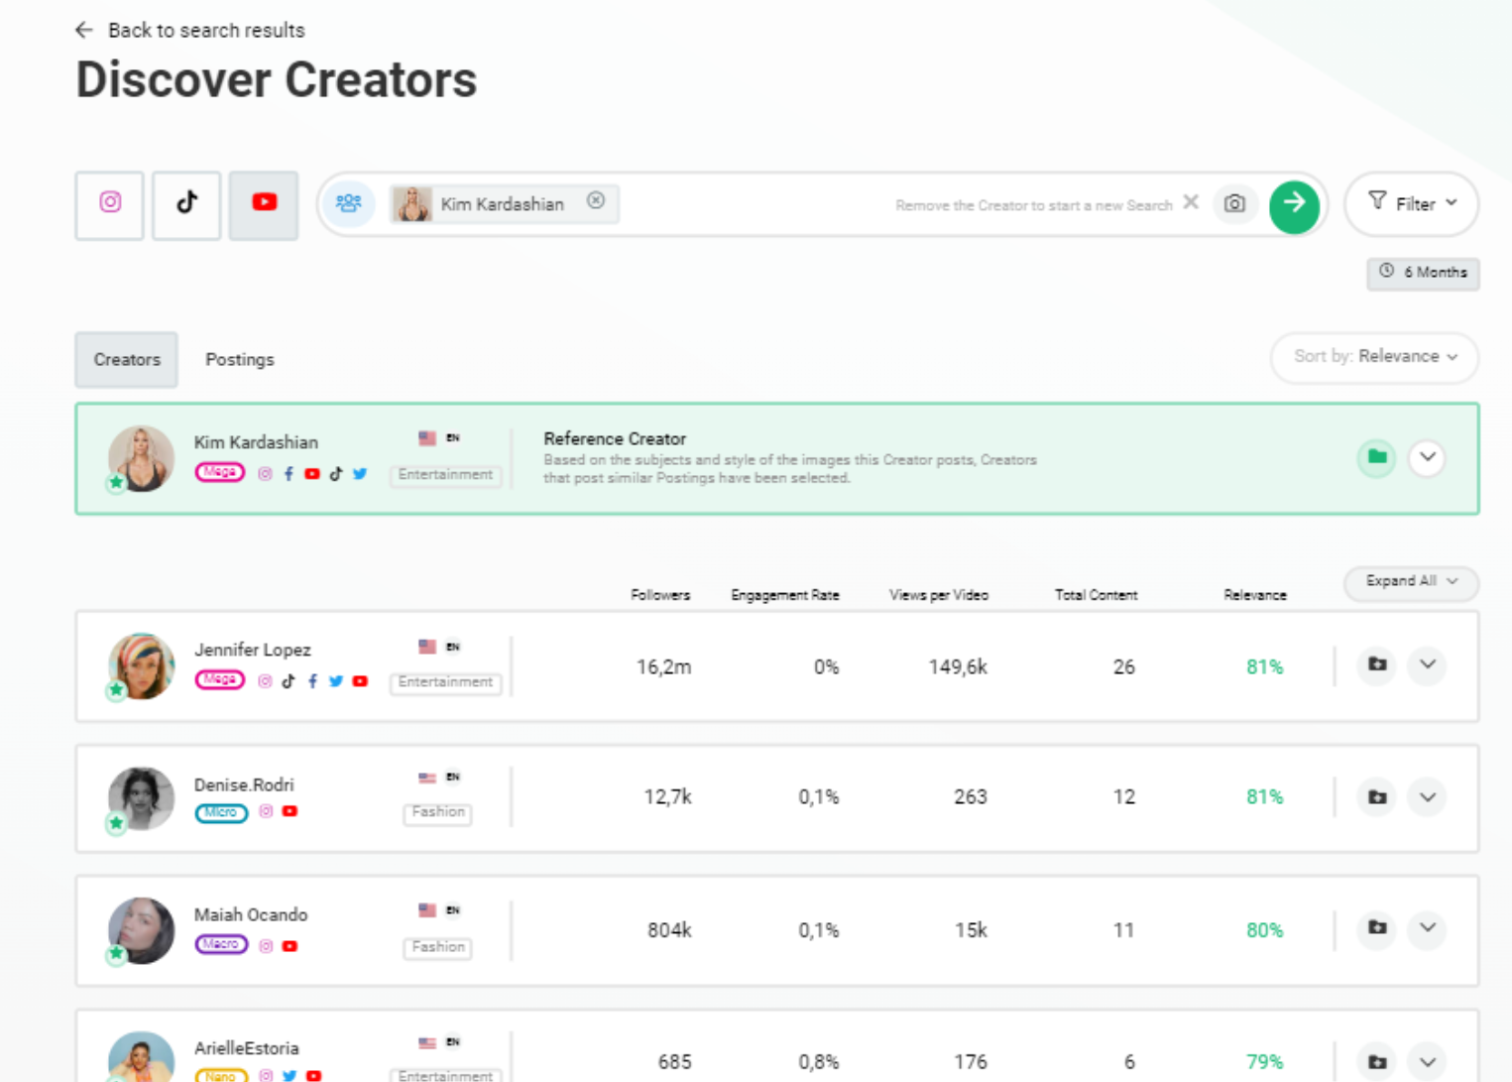Screen dimensions: 1512x1082
Task: Open Maiah Ocando's YouTube icon
Action: click(x=290, y=946)
